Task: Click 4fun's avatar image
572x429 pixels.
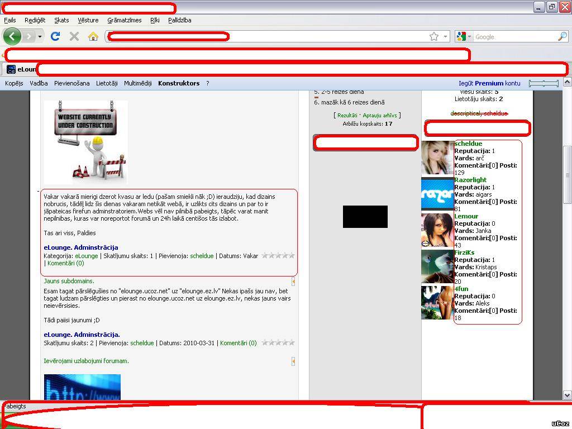Action: pyautogui.click(x=437, y=303)
